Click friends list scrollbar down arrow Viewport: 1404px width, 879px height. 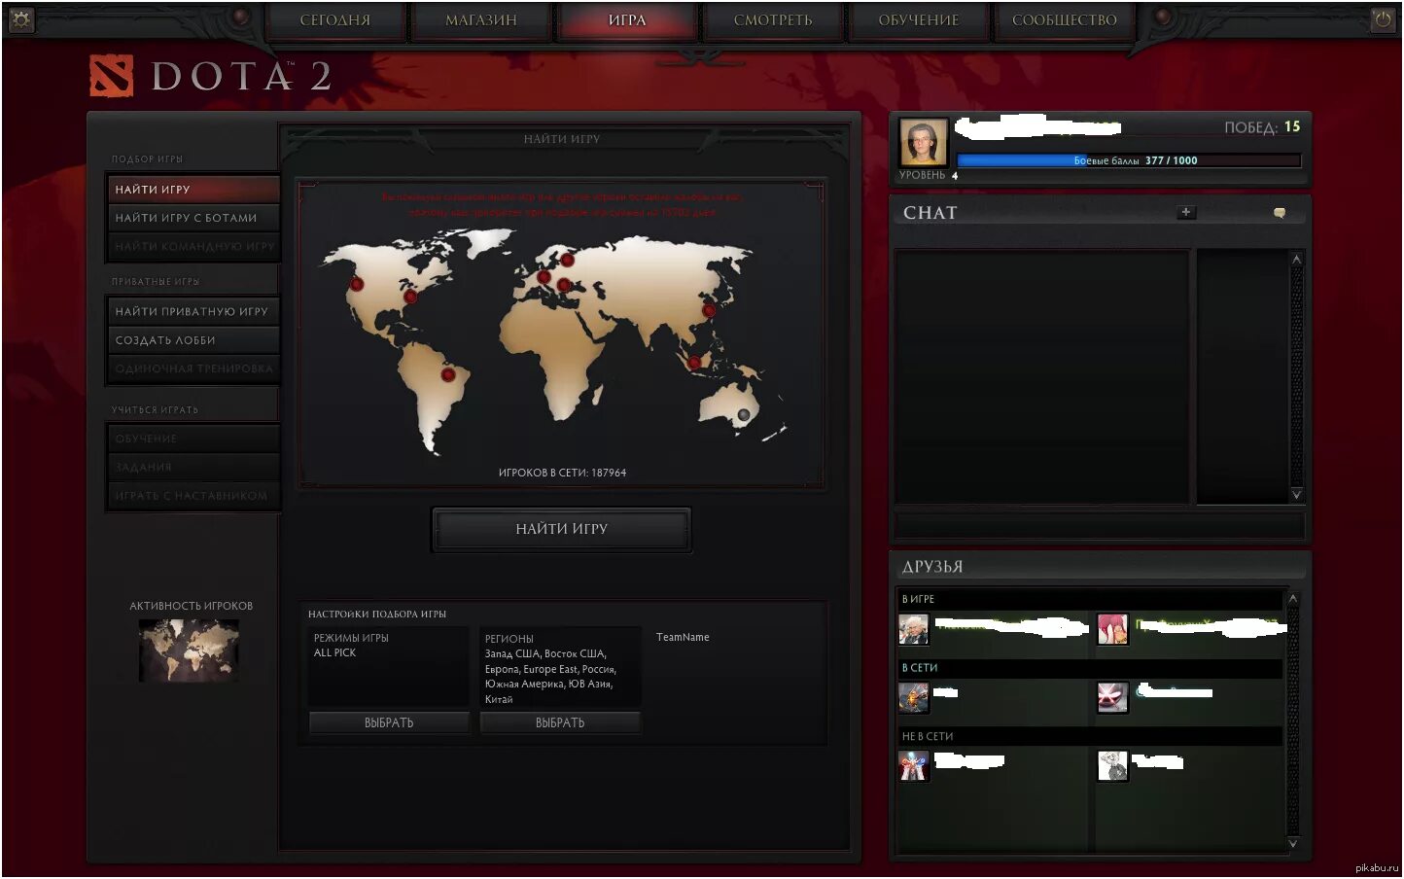(x=1293, y=844)
